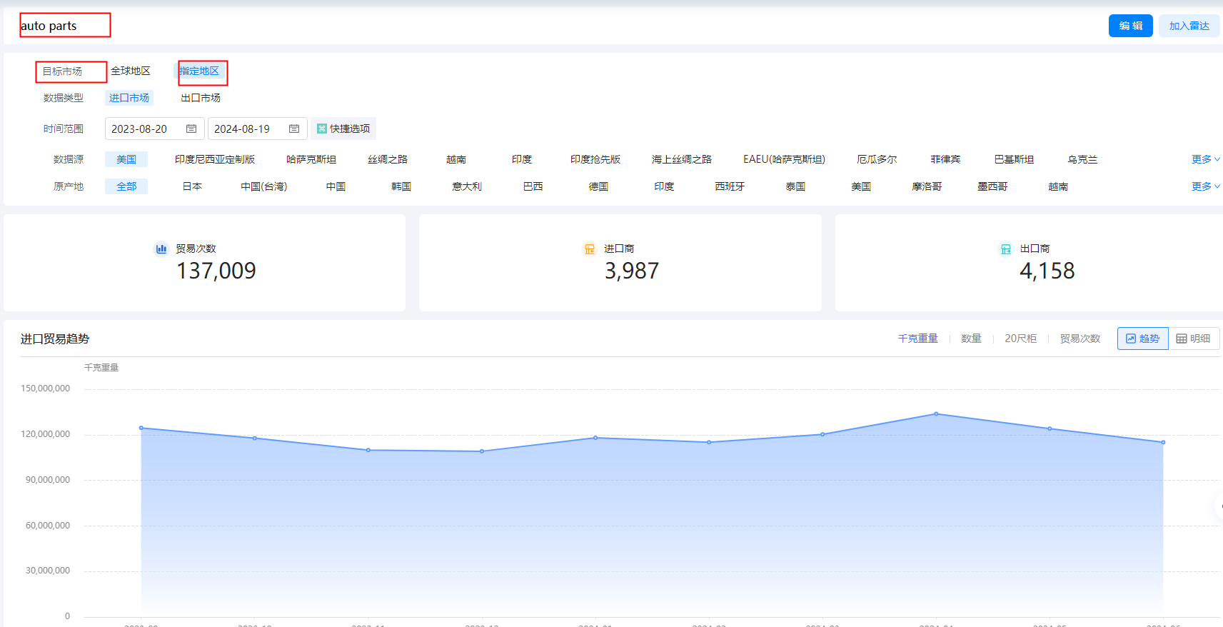Open calendar icon in end date field

(294, 129)
